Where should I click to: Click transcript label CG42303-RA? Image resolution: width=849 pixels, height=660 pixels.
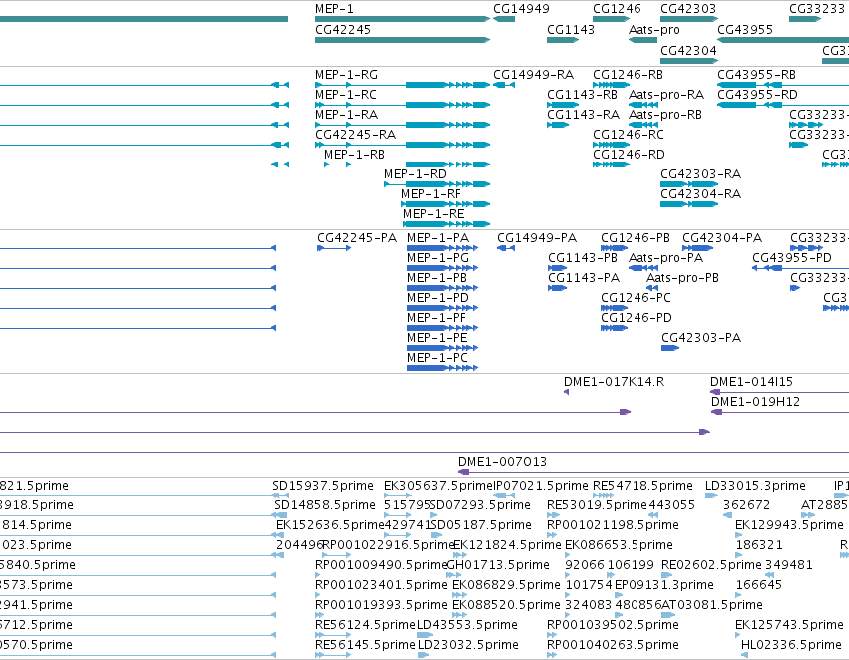click(x=700, y=174)
